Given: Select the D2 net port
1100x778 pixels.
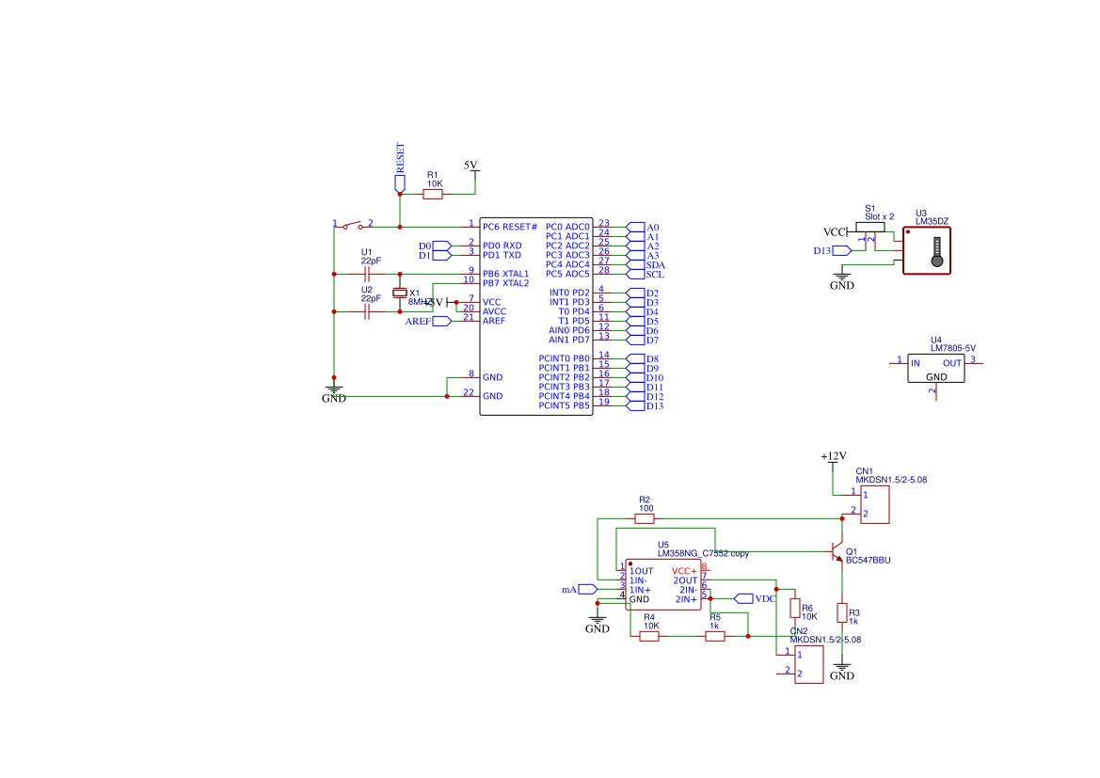Looking at the screenshot, I should (643, 294).
